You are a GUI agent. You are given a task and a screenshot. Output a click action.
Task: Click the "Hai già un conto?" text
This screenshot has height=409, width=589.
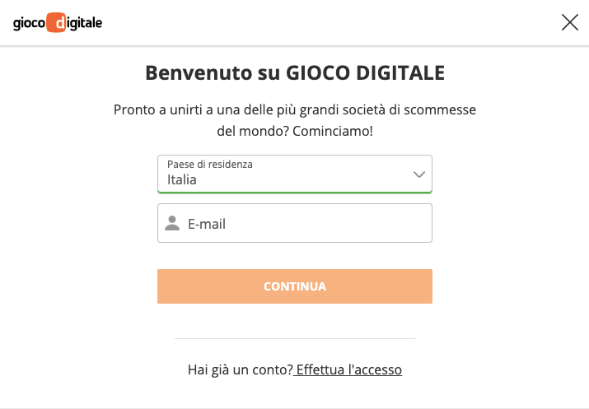tap(240, 370)
